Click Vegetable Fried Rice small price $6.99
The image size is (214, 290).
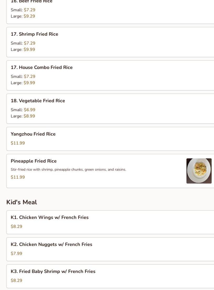click(x=29, y=110)
